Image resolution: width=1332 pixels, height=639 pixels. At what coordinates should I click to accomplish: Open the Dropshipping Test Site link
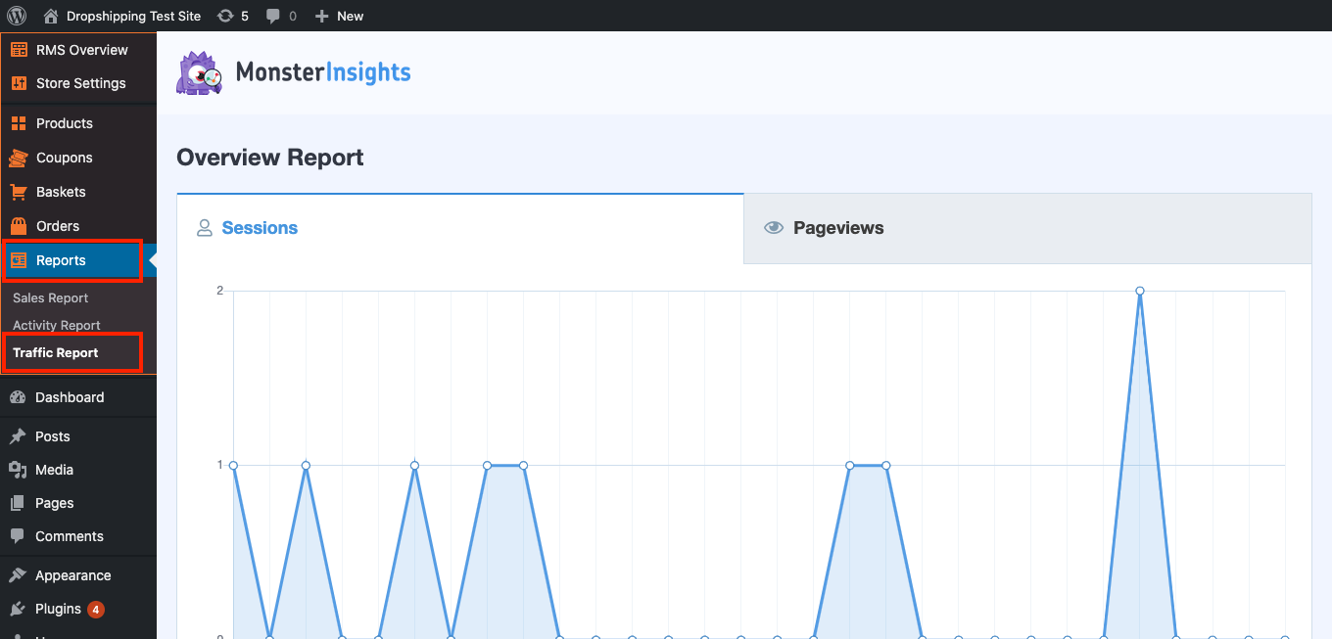pyautogui.click(x=133, y=16)
